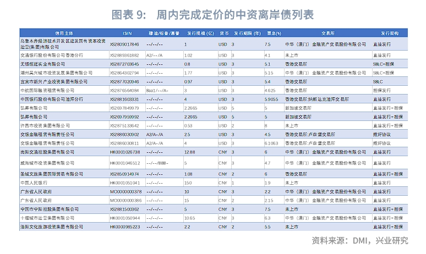
Task: Select issuer 威海城市投资集团有限公司
Action: coord(47,163)
